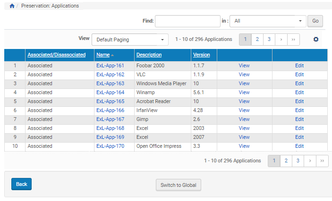
Task: Sort by Version column header
Action: click(x=201, y=55)
